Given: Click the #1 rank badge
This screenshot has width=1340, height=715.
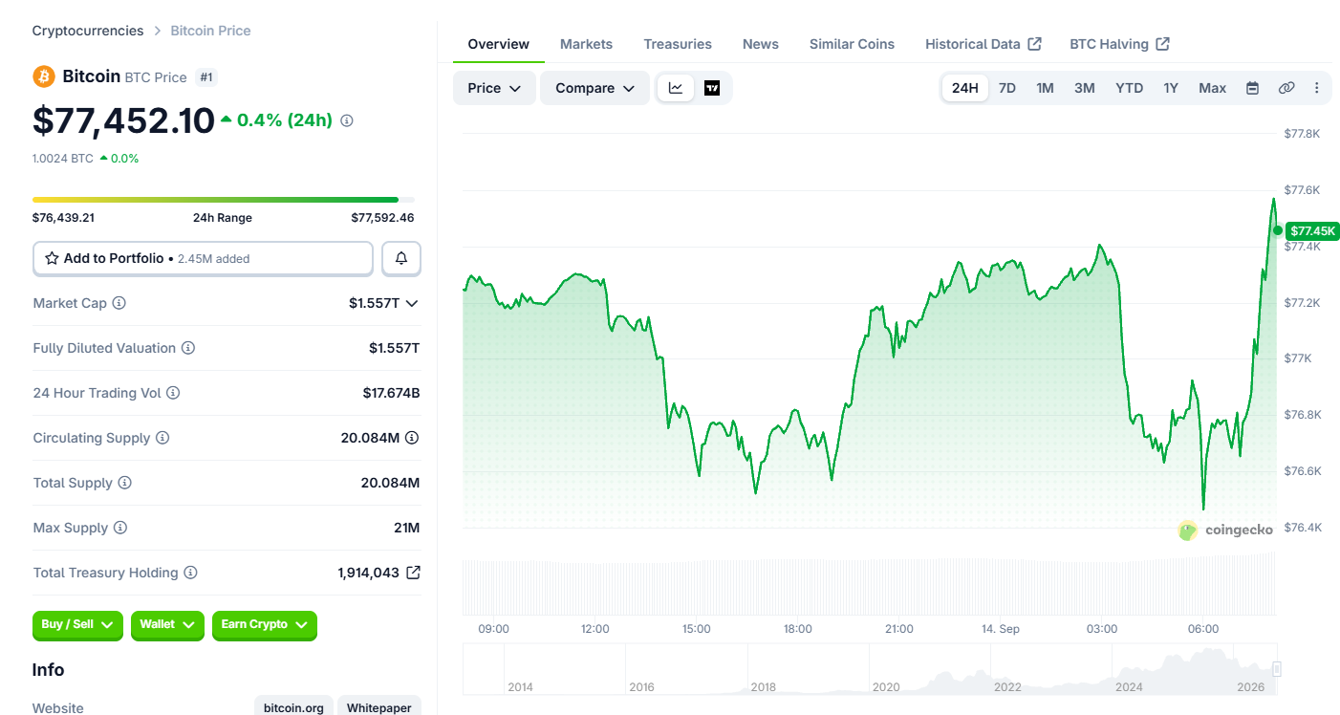Looking at the screenshot, I should (x=206, y=77).
